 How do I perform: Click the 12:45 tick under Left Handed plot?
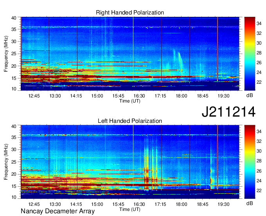pos(34,204)
